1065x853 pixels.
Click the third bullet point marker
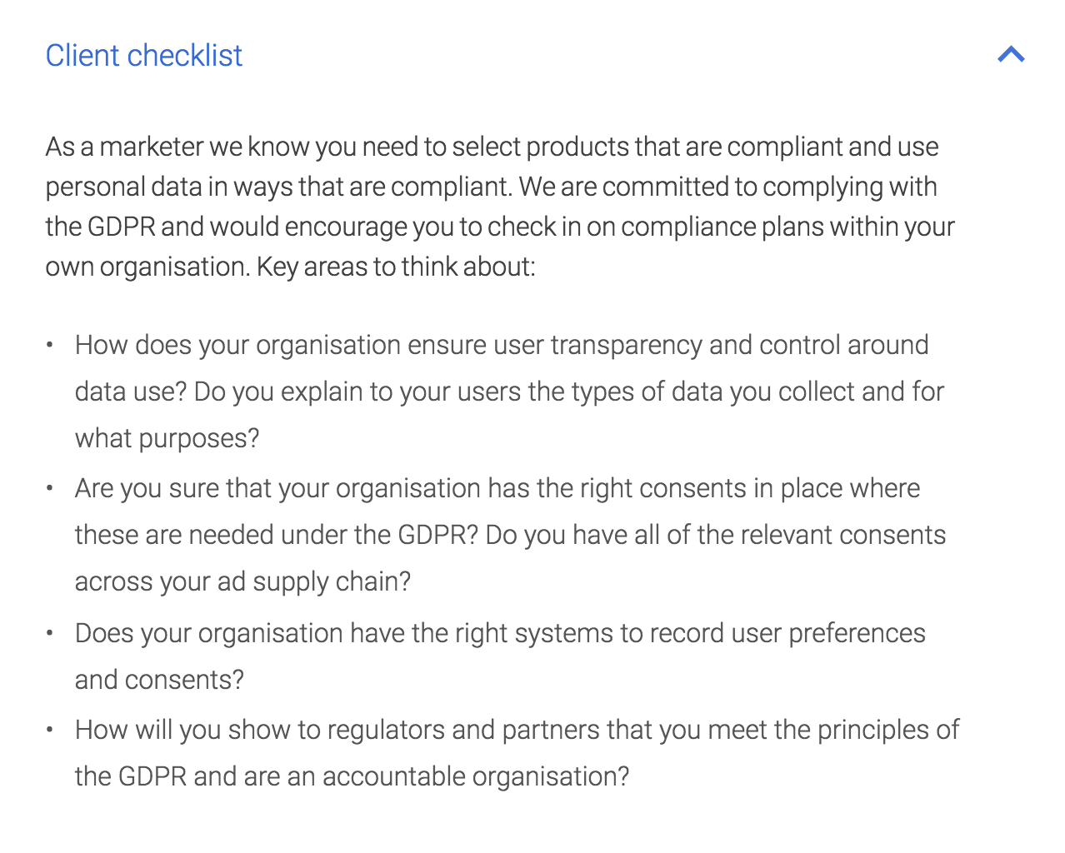pos(50,631)
